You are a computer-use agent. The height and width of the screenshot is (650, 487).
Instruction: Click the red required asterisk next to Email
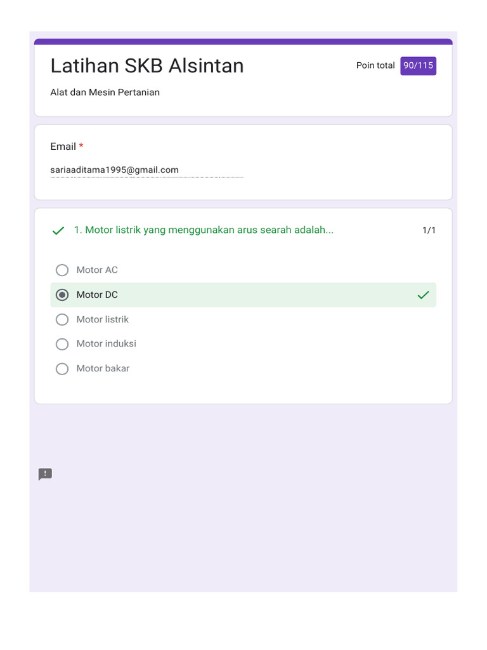tap(81, 146)
